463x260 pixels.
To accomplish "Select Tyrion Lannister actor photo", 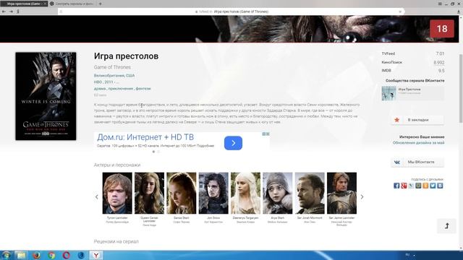I will click(x=117, y=193).
